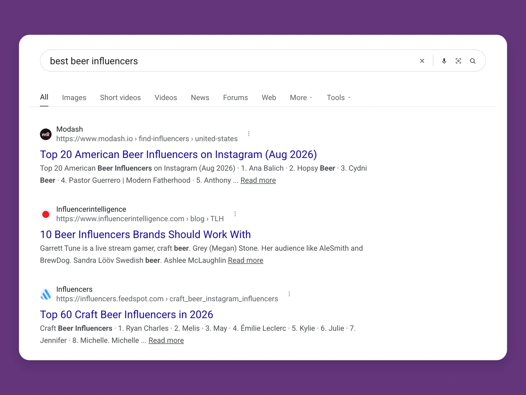Click the modash.io URL breadcrumb
The width and height of the screenshot is (526, 395).
coord(147,139)
